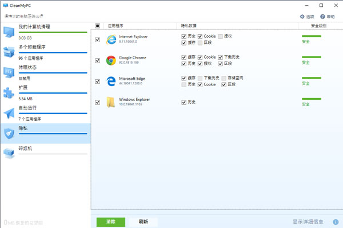Click the 安全级别 column header

pyautogui.click(x=319, y=26)
